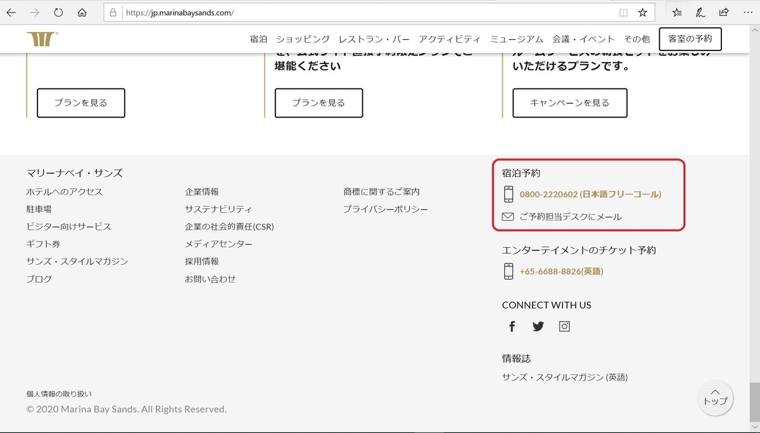Open ホテルへのアクセス link

(x=65, y=192)
